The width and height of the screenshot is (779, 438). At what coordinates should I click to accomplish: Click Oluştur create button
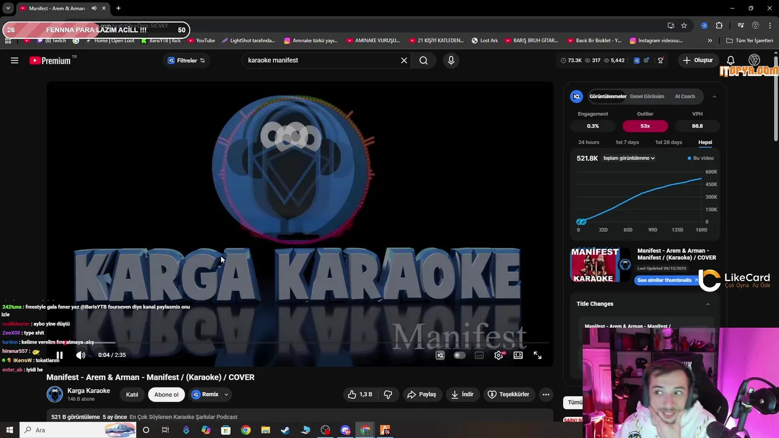697,60
